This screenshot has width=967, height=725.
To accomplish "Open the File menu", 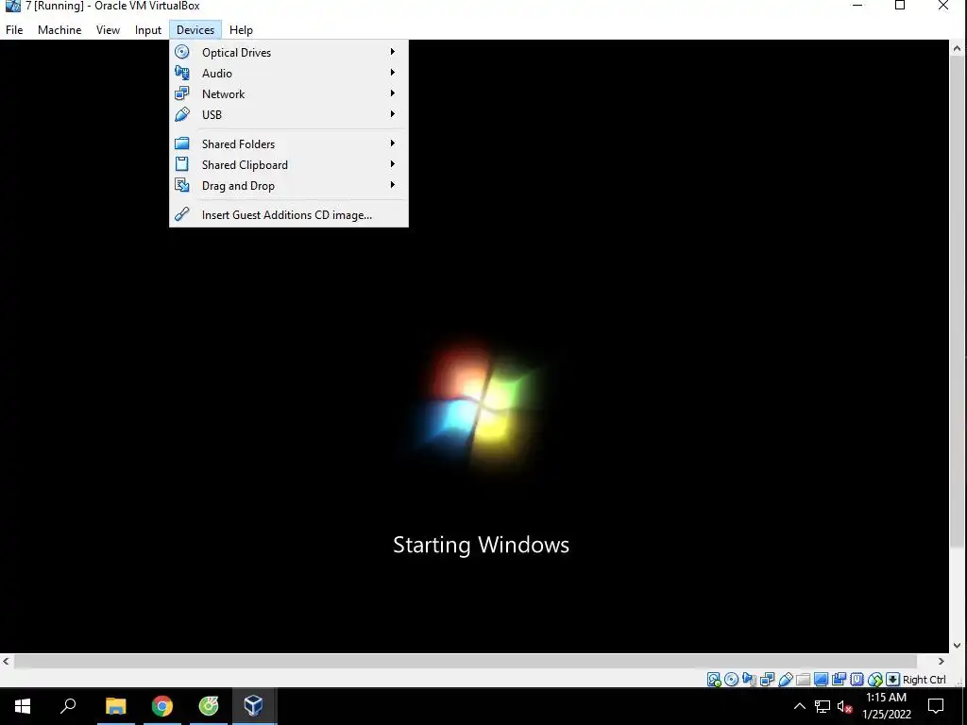I will 14,29.
